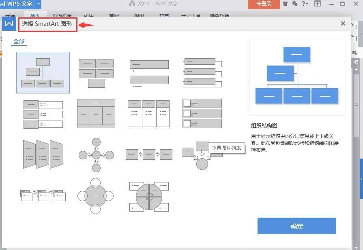Select the basic process three-box layout
363x250 pixels.
(x=149, y=155)
